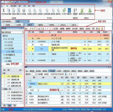Collapse the 人工 group row in lower table
This screenshot has width=113, height=112.
coord(29,81)
